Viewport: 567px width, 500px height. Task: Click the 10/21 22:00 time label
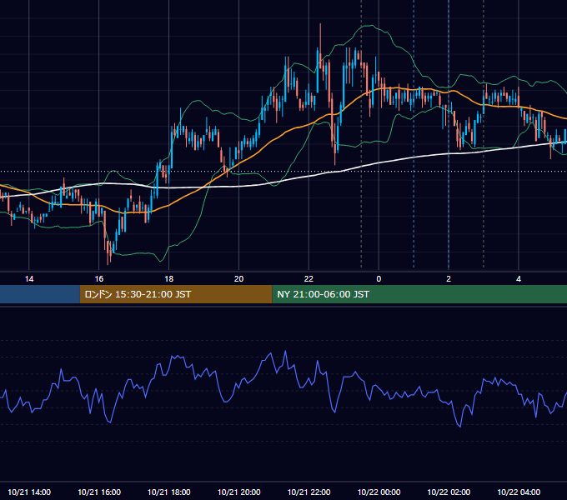tap(309, 492)
